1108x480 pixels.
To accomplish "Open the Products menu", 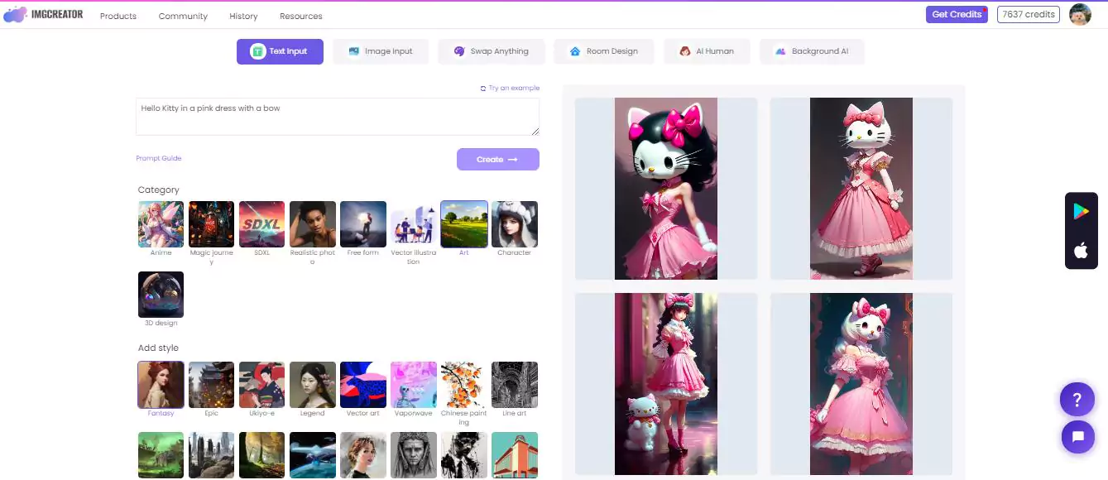I will [118, 16].
